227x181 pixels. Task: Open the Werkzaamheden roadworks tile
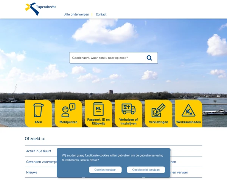point(188,114)
